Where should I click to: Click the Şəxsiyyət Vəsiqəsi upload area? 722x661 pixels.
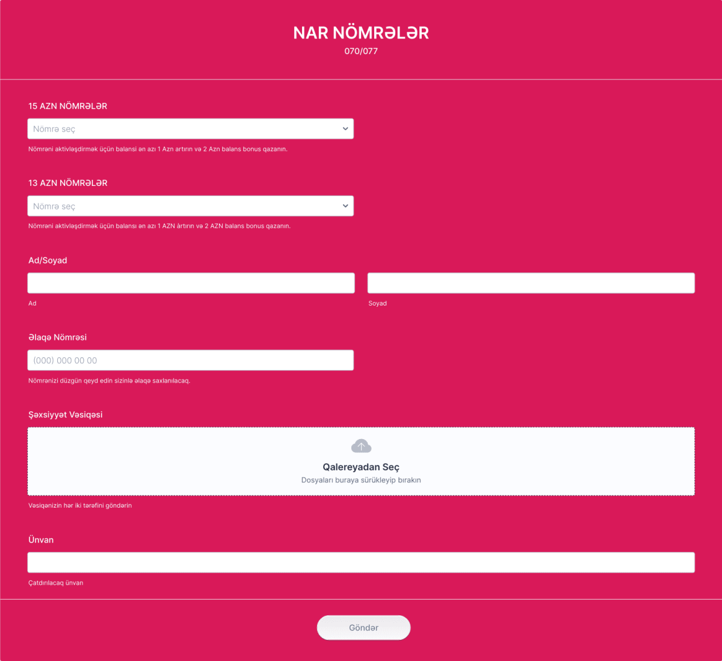coord(361,461)
